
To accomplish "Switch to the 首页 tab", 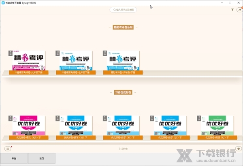I will point(42,158).
